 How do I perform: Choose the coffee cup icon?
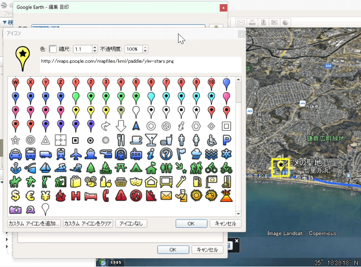click(136, 140)
